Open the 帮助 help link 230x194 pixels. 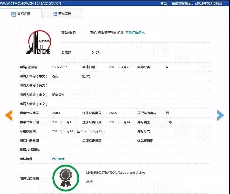pyautogui.click(x=164, y=3)
